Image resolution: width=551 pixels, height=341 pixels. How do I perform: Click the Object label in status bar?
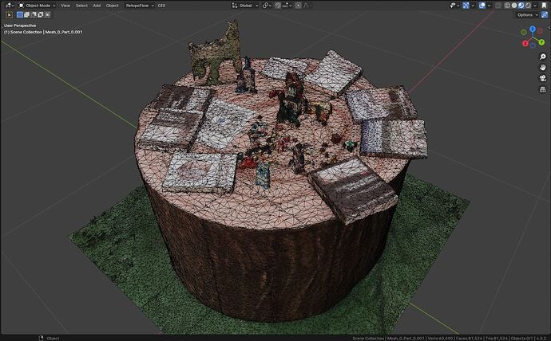click(x=53, y=338)
